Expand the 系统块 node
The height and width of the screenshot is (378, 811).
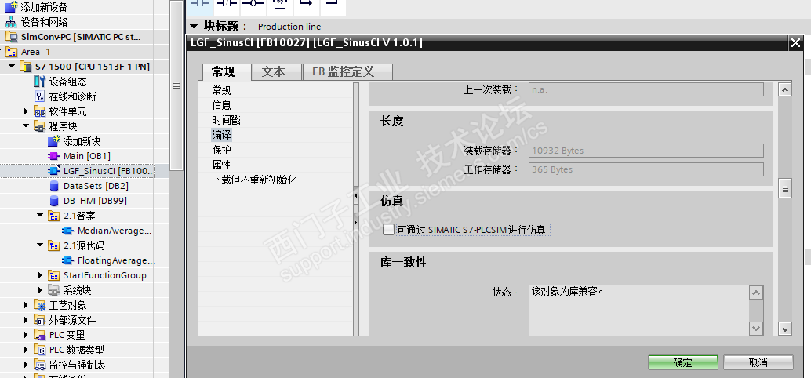click(x=40, y=290)
